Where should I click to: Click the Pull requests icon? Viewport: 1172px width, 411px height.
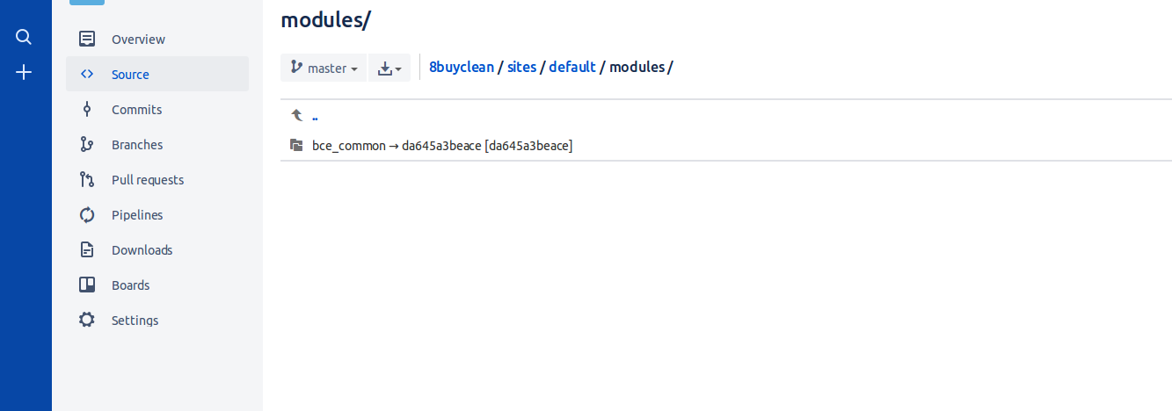(x=86, y=179)
